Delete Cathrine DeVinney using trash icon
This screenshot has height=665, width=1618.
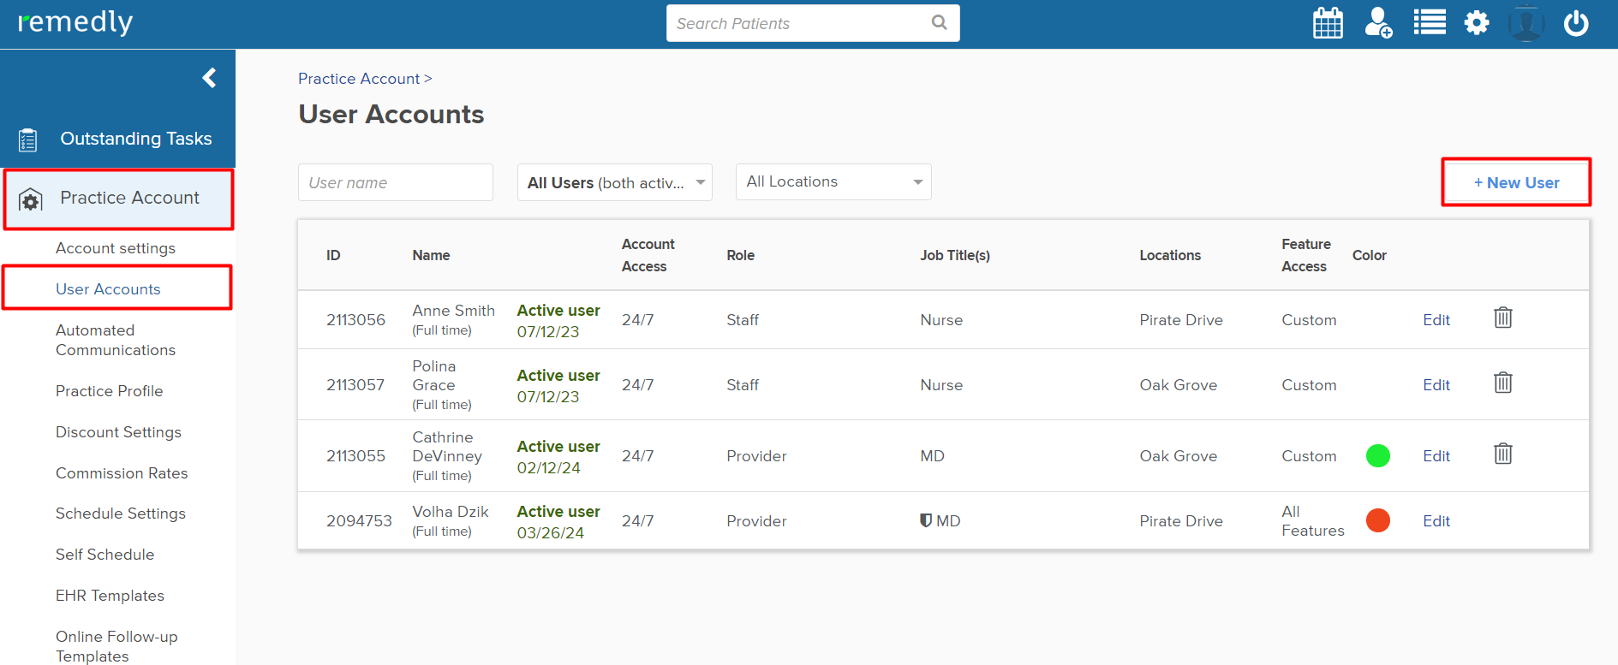coord(1503,454)
